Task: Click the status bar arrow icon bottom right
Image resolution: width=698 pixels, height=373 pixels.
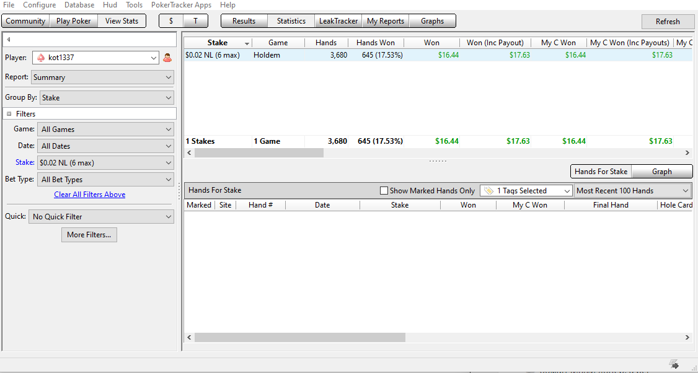Action: pos(674,364)
